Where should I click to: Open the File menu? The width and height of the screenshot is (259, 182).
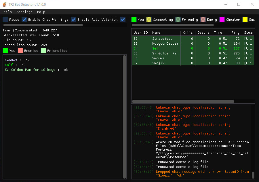pyautogui.click(x=8, y=12)
